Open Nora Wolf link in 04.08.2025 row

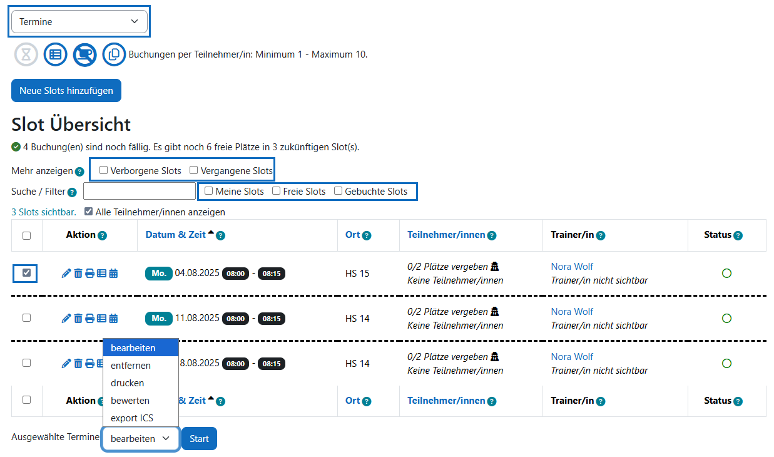tap(572, 267)
